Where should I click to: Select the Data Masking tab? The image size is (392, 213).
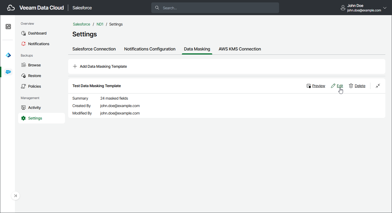[197, 49]
